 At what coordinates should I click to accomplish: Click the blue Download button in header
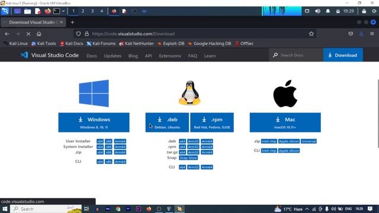343,55
